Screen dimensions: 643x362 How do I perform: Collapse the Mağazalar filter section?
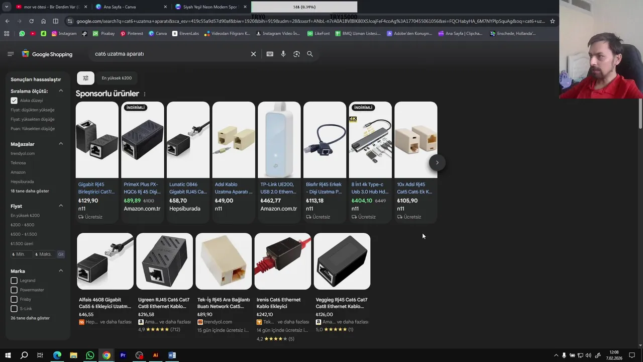pos(61,144)
